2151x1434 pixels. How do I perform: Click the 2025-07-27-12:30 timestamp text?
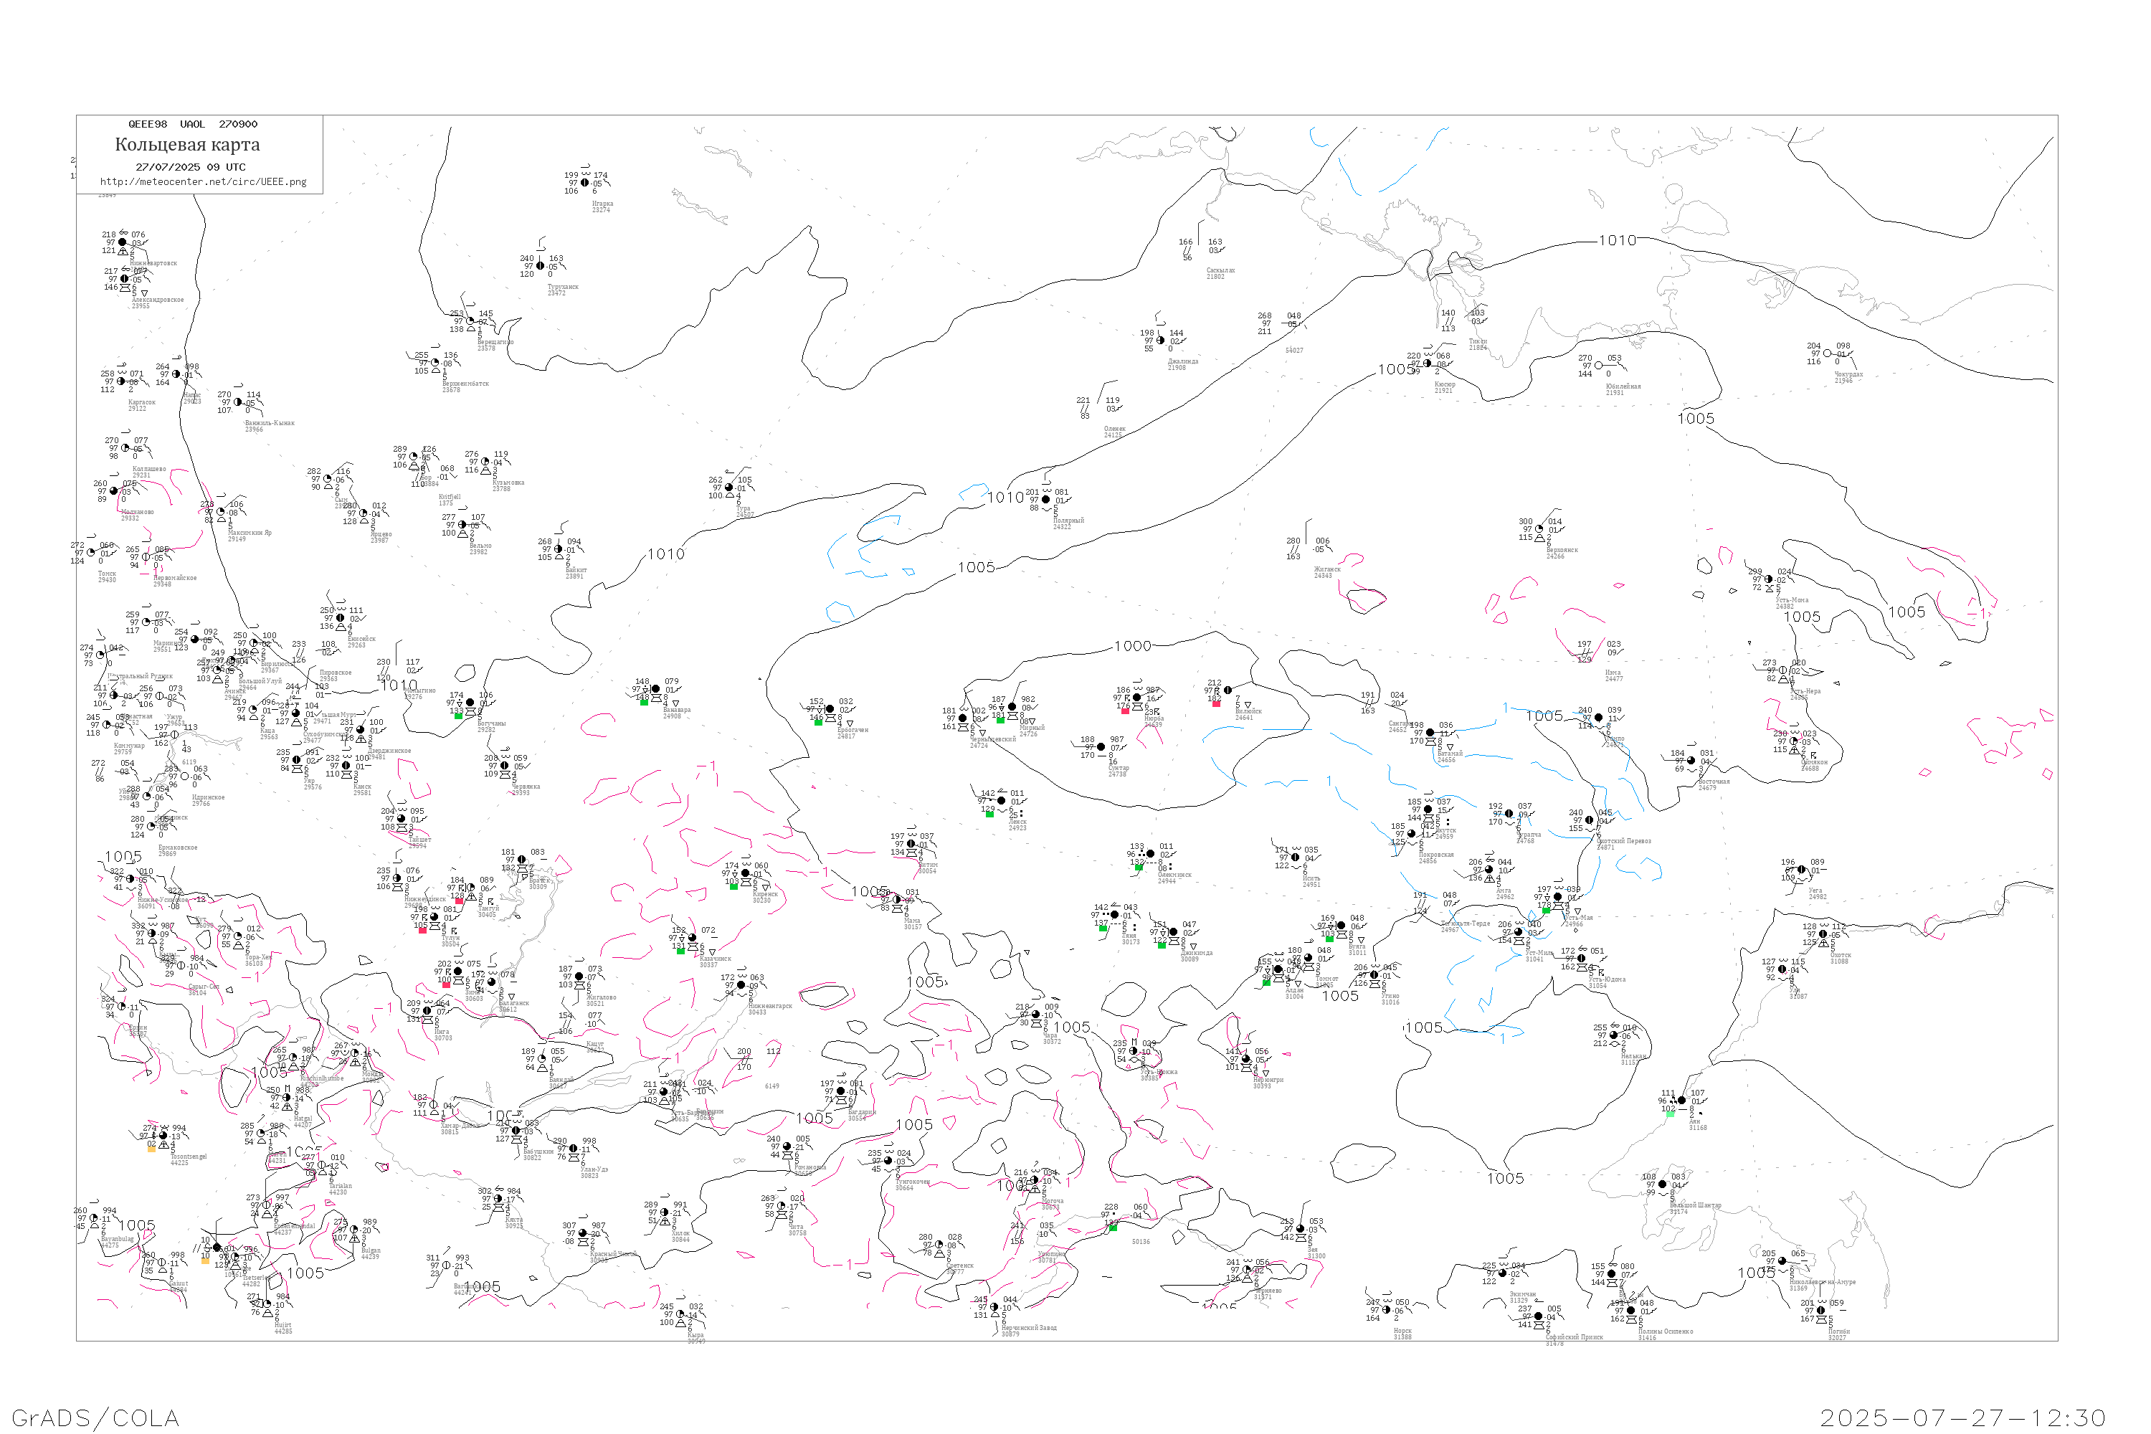(x=1962, y=1418)
